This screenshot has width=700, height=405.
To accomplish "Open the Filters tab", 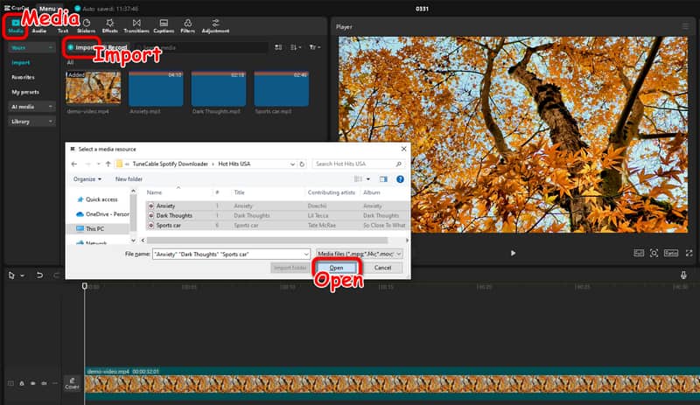I will tap(187, 26).
